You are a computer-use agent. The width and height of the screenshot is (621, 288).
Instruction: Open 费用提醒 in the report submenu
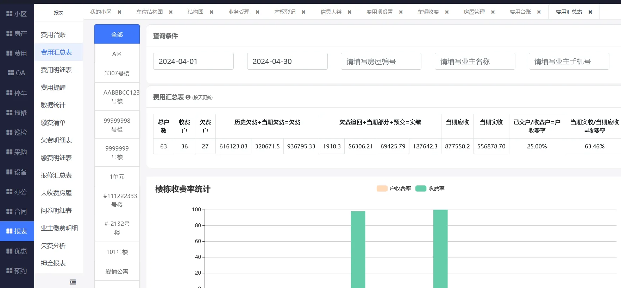pos(58,88)
